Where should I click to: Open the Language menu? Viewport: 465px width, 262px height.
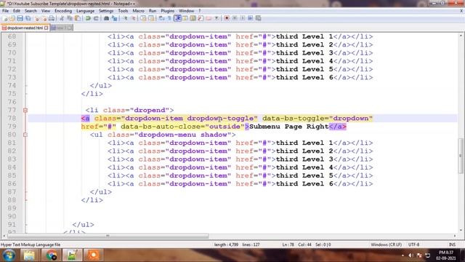pyautogui.click(x=85, y=11)
